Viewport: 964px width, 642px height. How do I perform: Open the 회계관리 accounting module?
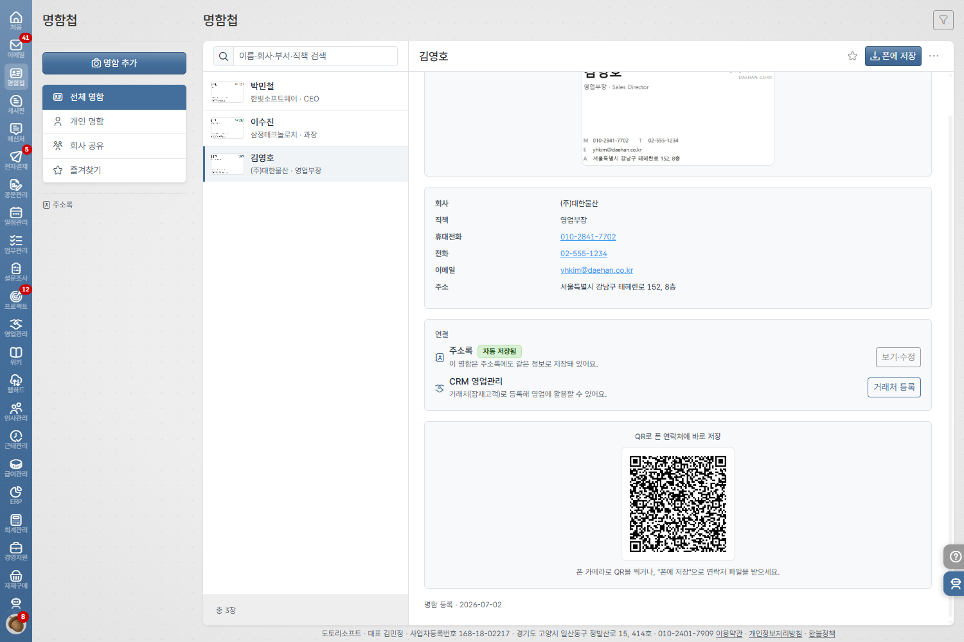[x=16, y=523]
